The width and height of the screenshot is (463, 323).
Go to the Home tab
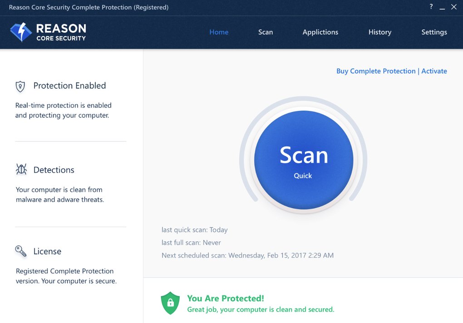219,32
